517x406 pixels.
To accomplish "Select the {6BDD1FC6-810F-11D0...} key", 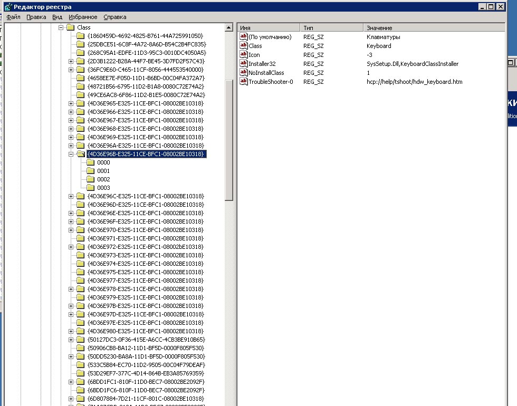I will click(x=146, y=390).
